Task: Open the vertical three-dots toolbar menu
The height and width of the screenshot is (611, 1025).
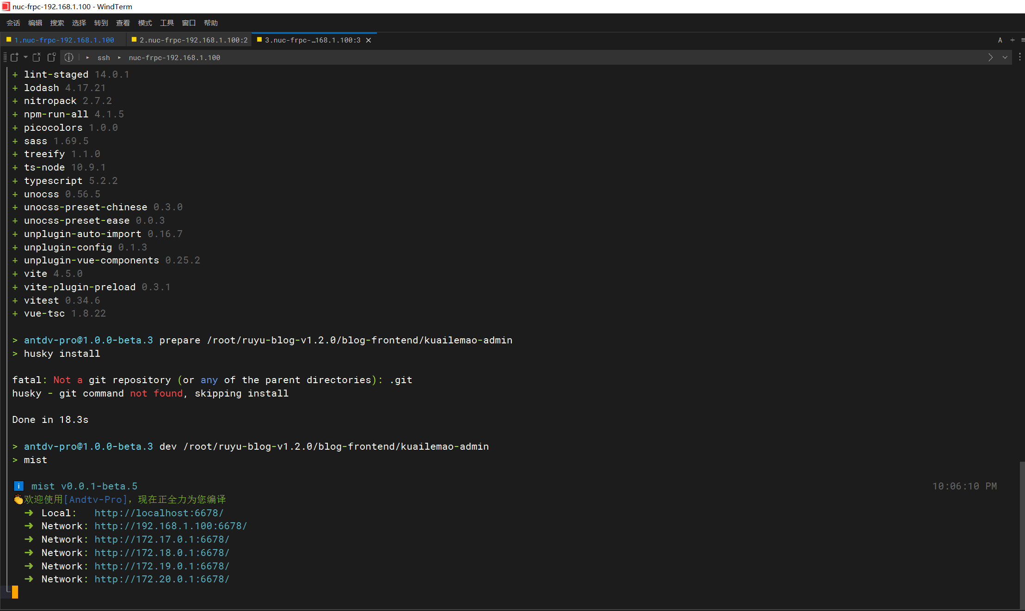Action: pos(1019,57)
